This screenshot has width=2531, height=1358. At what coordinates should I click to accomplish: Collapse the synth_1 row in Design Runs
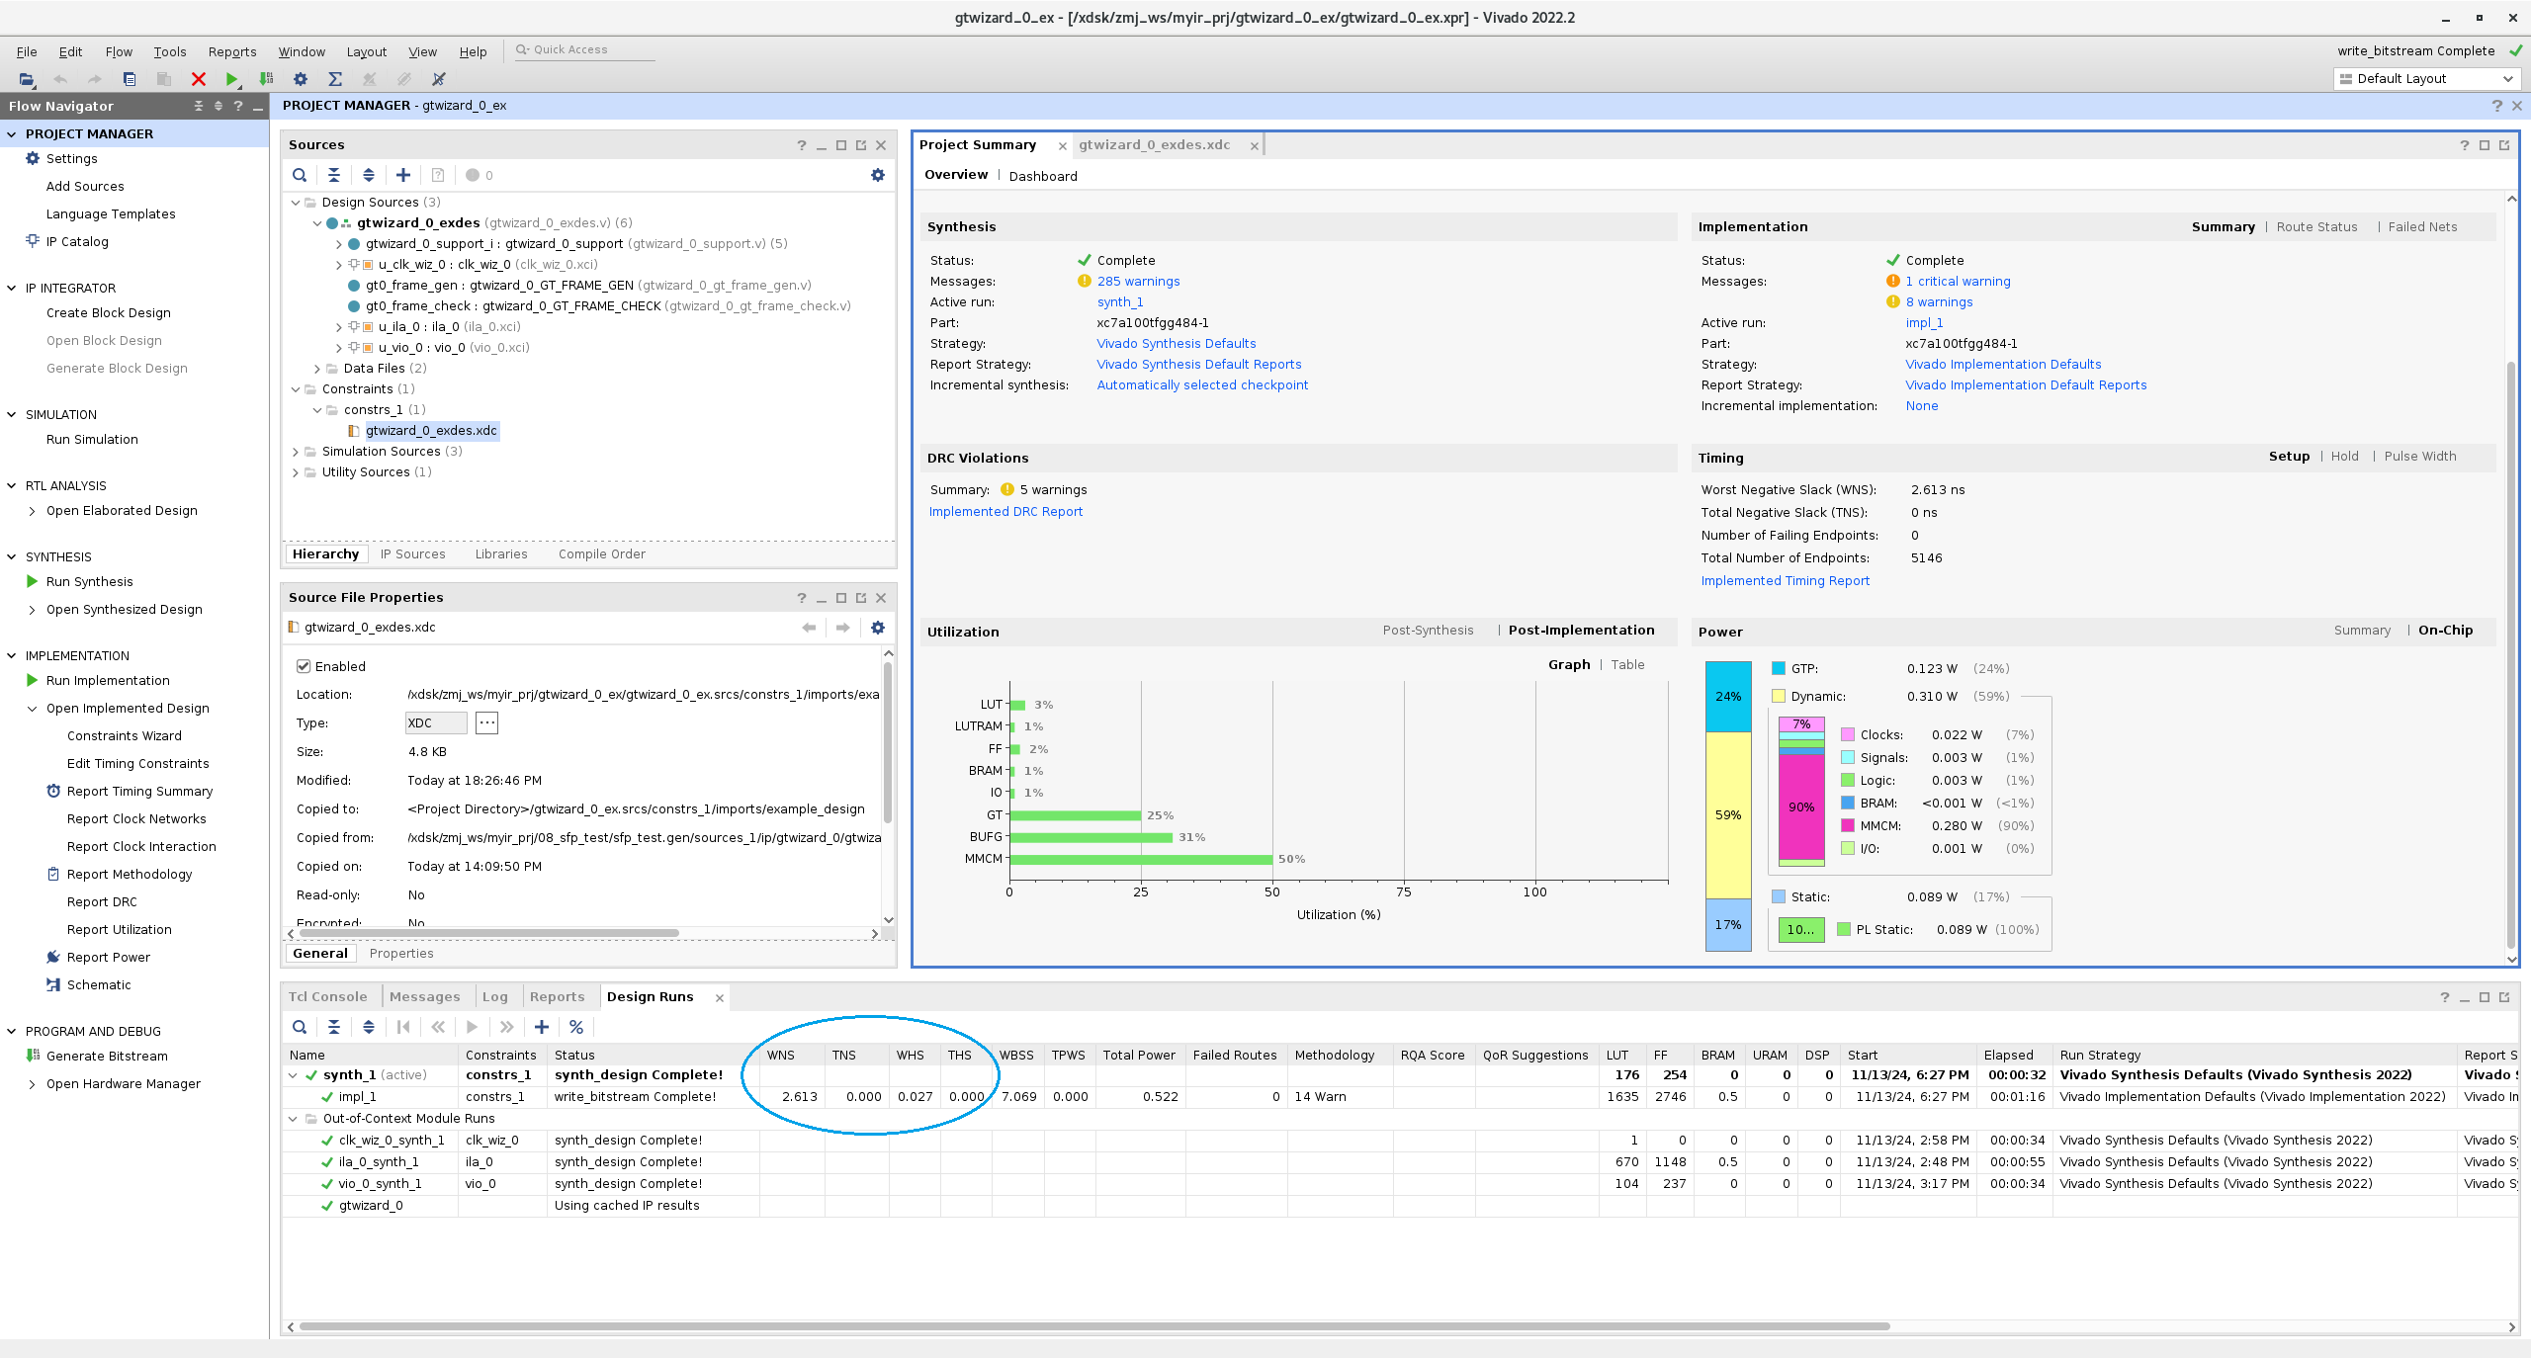point(294,1075)
